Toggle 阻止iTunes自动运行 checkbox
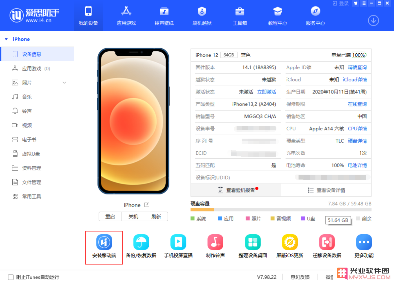The height and width of the screenshot is (284, 394). [11, 277]
